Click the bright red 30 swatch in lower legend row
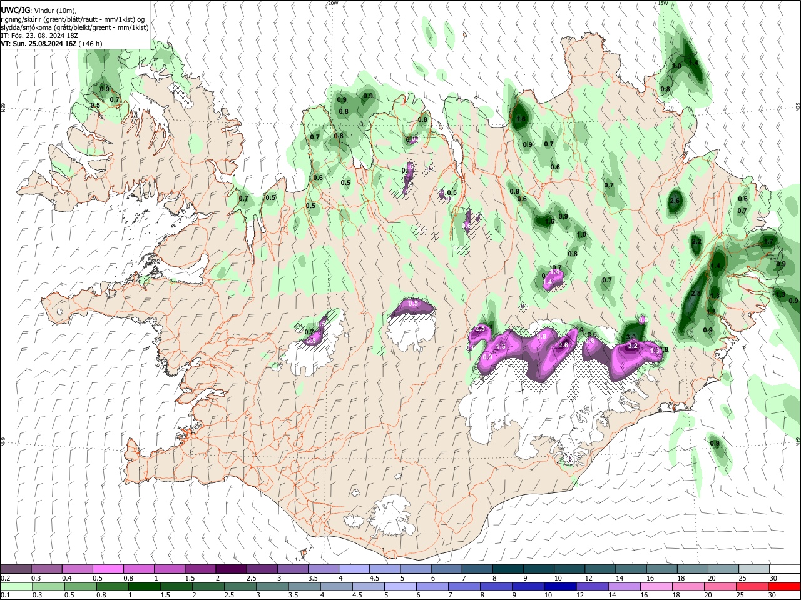801x600 pixels. coord(784,586)
